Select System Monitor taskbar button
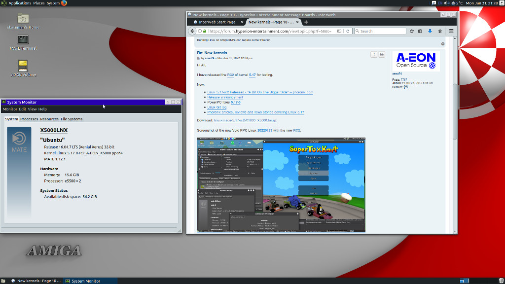505x284 pixels. pos(90,281)
